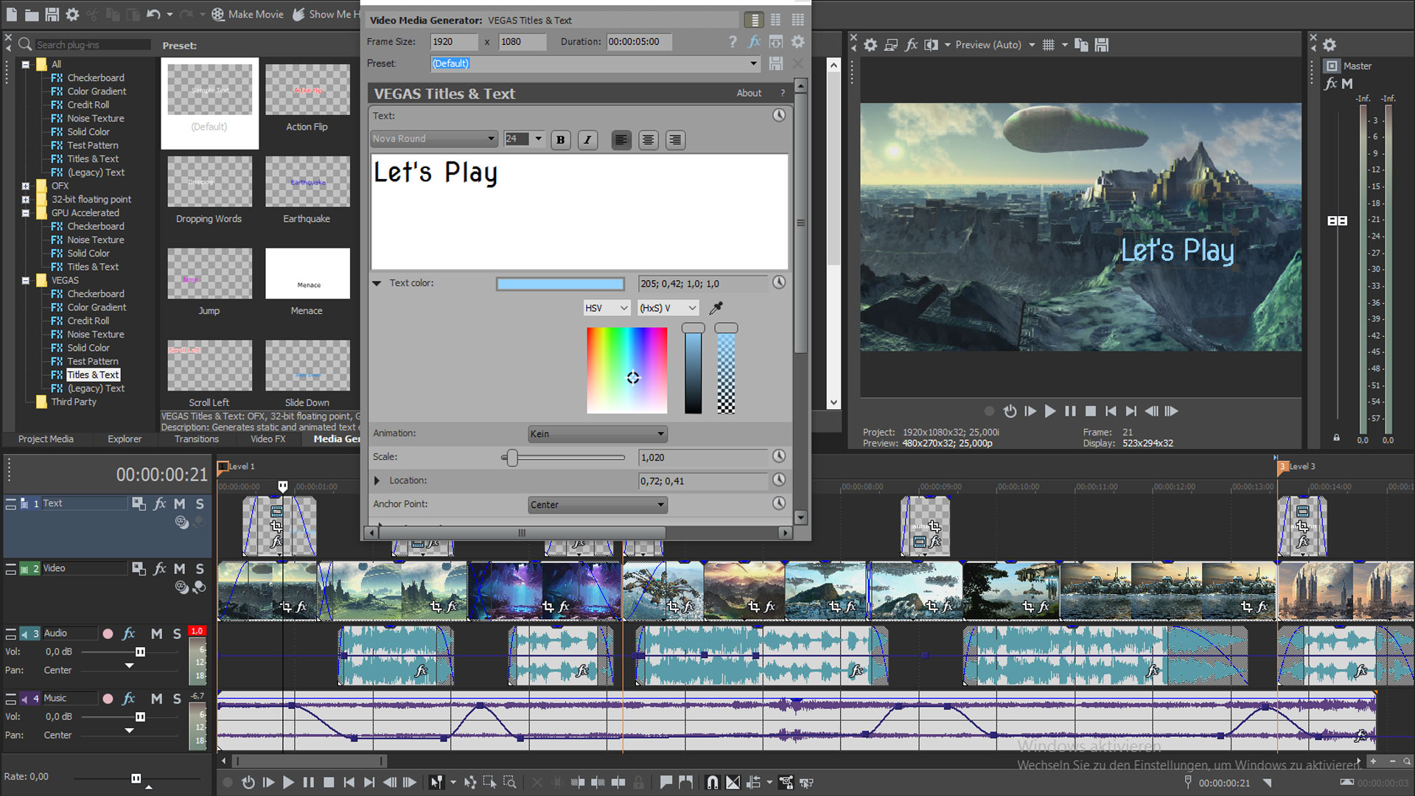Drag the hue saturation color swatch
Screen dimensions: 1415x796
click(x=632, y=377)
